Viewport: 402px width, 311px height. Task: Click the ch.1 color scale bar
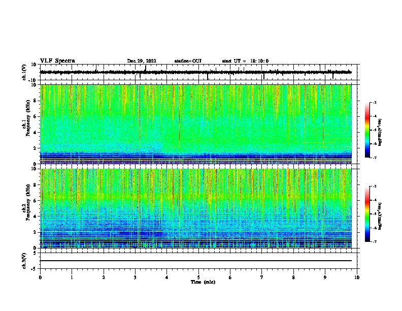tap(367, 130)
